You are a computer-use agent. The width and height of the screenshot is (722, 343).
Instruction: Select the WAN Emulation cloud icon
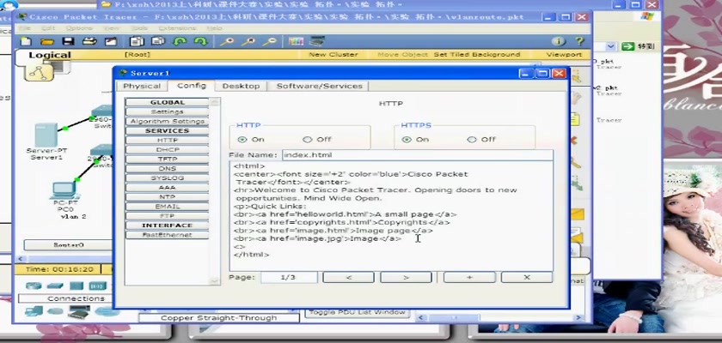(x=55, y=311)
